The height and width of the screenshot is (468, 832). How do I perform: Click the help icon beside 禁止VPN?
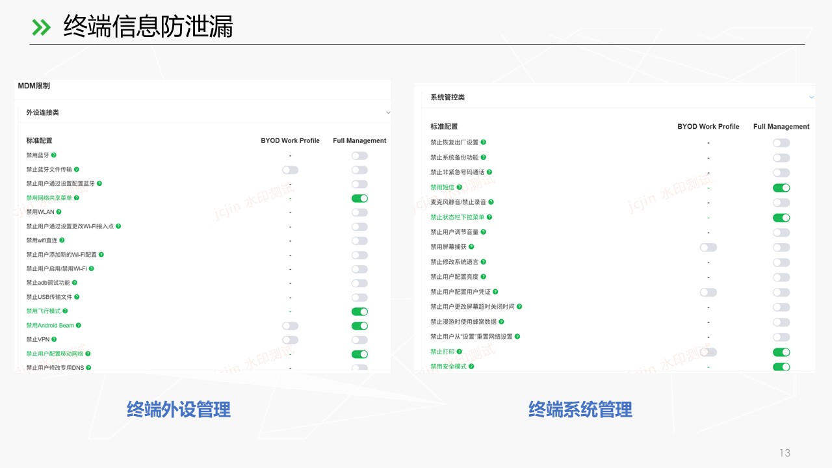tap(55, 339)
